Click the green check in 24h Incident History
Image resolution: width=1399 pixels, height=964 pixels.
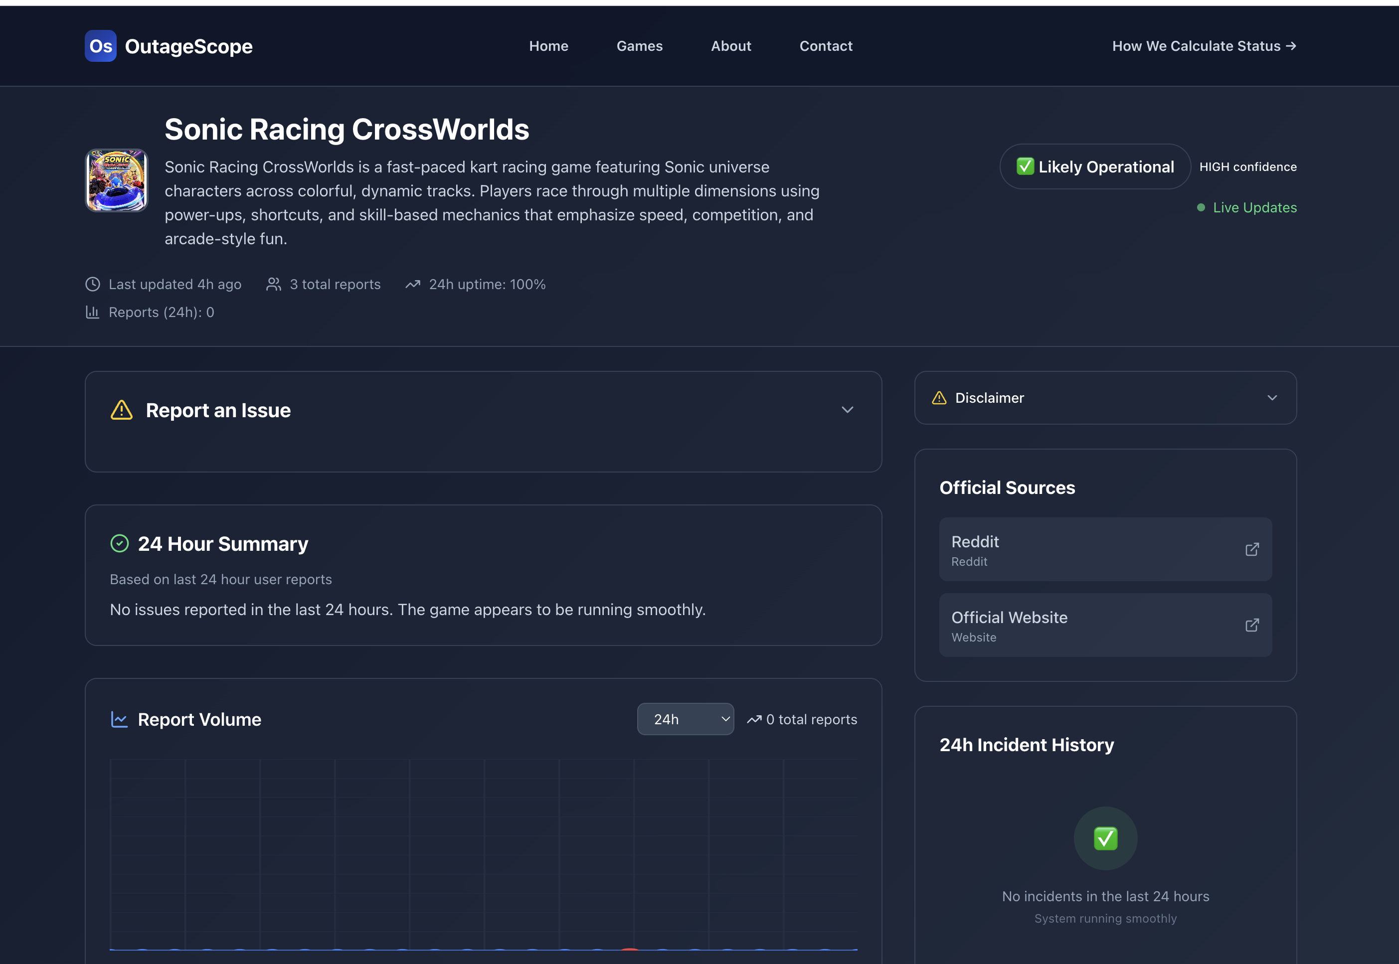[1105, 838]
